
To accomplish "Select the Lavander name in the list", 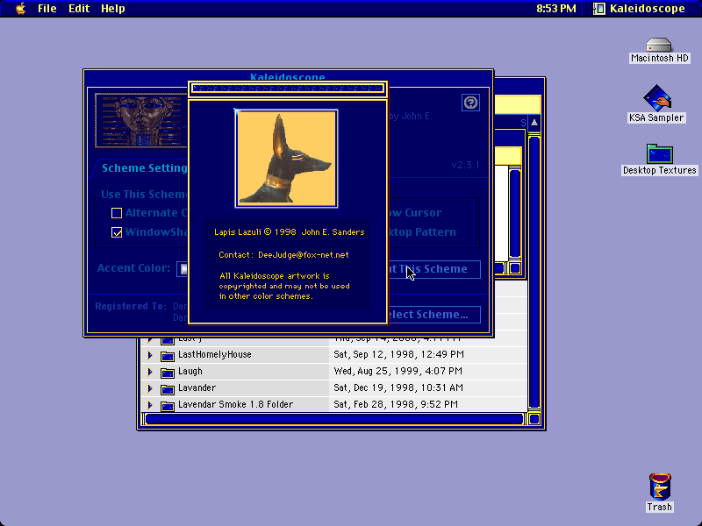I will (197, 387).
